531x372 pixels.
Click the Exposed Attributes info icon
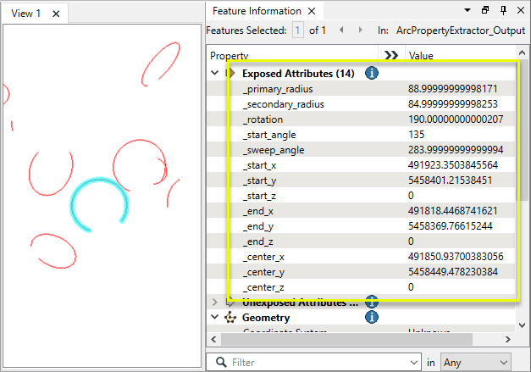(371, 74)
